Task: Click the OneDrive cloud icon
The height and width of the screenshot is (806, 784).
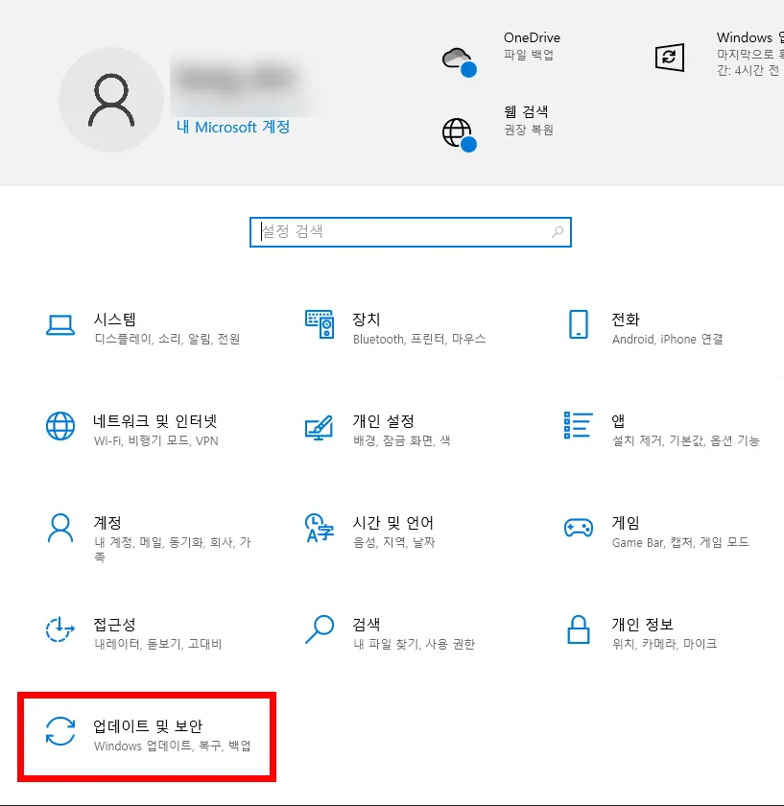Action: [x=459, y=61]
